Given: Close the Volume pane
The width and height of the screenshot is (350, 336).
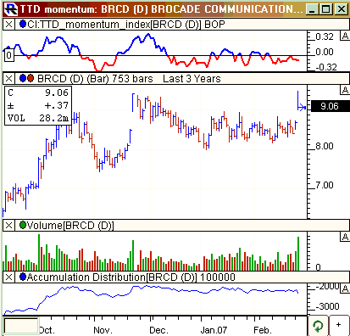Looking at the screenshot, I should click(8, 226).
